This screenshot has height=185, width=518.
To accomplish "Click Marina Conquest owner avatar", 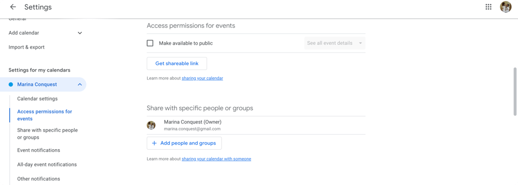I will (x=151, y=125).
